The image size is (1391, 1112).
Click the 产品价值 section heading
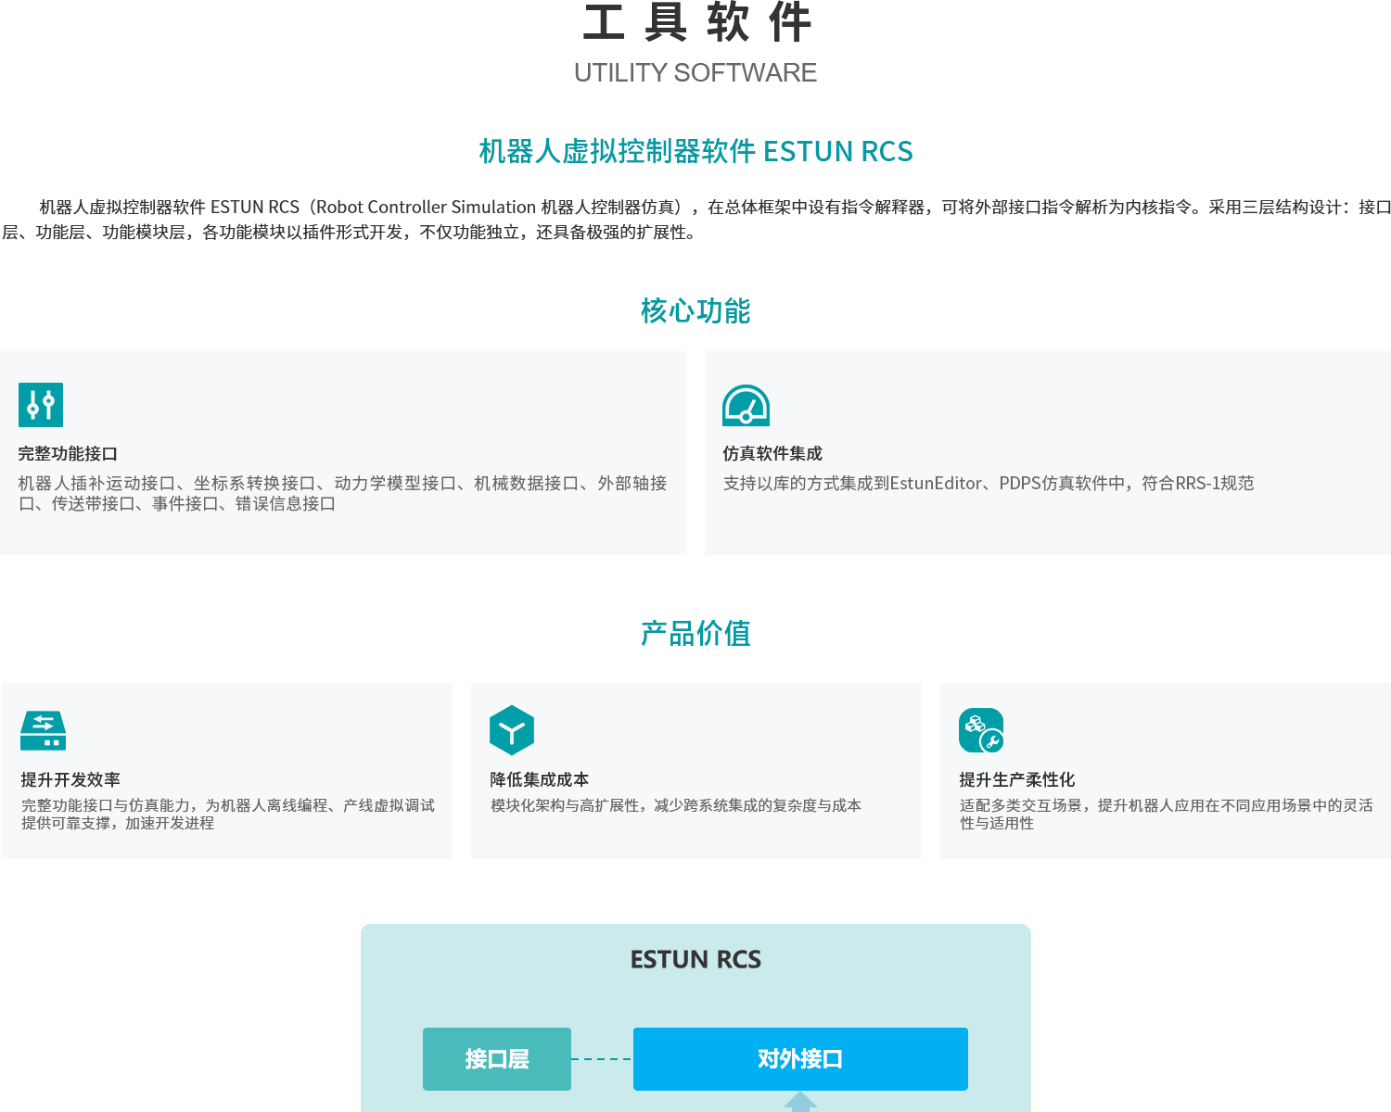click(695, 634)
